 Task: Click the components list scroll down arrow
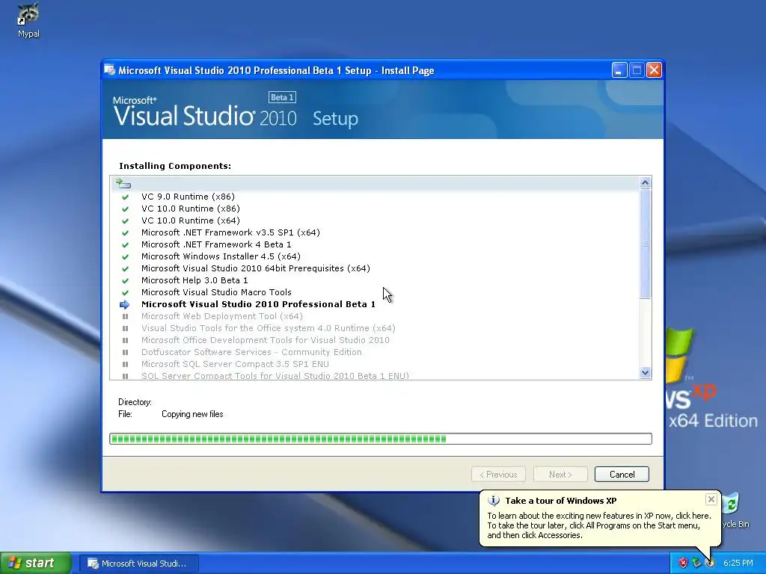(645, 373)
